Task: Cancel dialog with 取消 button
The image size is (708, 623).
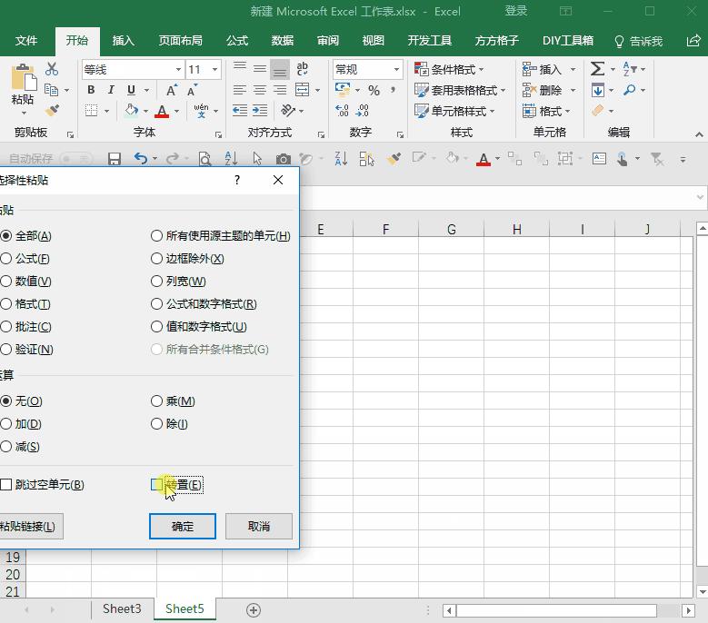Action: 259,526
